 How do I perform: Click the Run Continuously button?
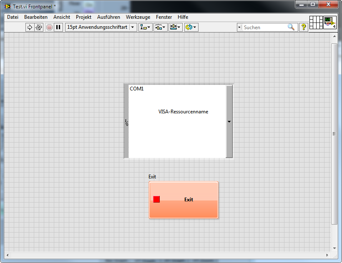point(39,27)
